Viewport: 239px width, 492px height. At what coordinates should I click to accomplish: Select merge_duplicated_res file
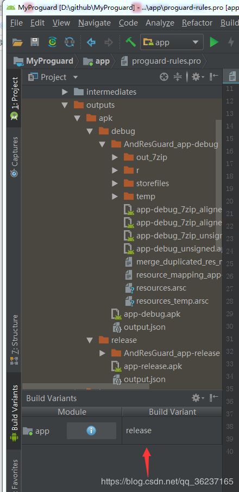point(173,262)
